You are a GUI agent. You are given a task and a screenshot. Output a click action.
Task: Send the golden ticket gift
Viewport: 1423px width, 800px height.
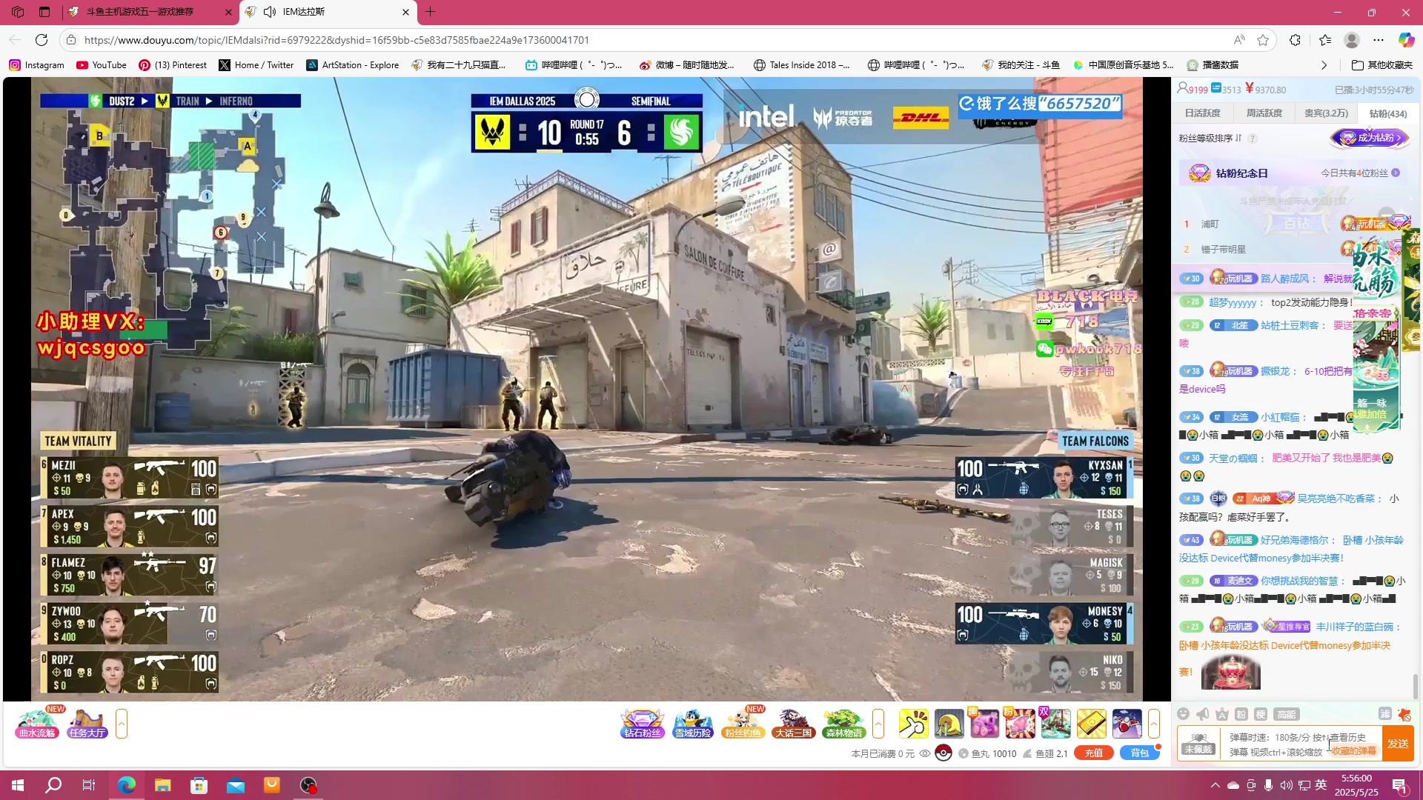point(1092,724)
